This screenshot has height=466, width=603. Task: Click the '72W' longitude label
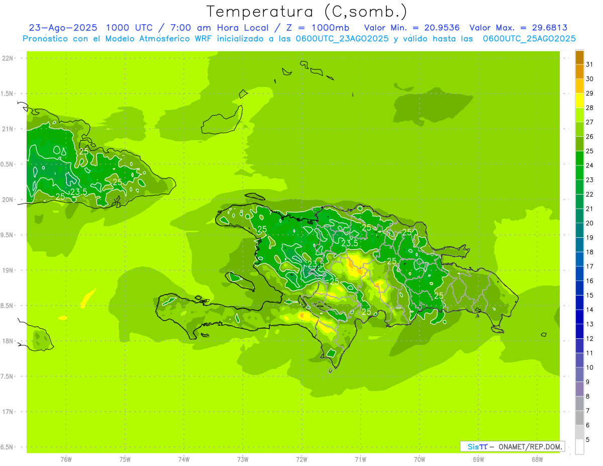(301, 459)
